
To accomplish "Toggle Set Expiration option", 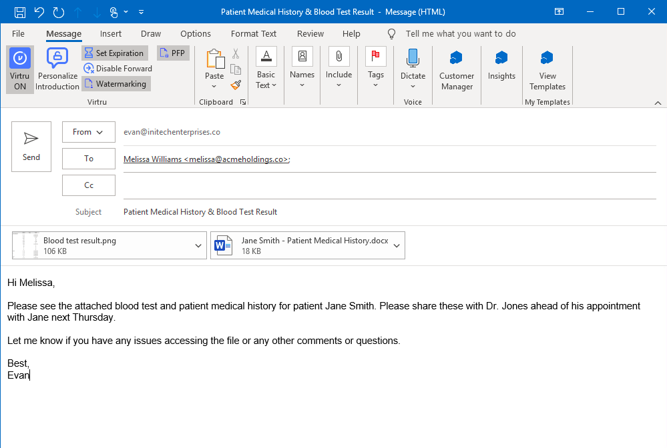I will point(115,53).
